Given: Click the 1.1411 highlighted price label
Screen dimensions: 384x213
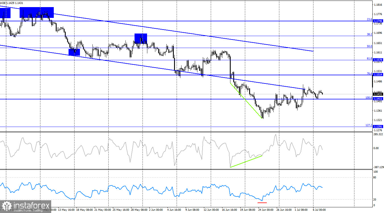Looking at the screenshot, I should coord(378,99).
